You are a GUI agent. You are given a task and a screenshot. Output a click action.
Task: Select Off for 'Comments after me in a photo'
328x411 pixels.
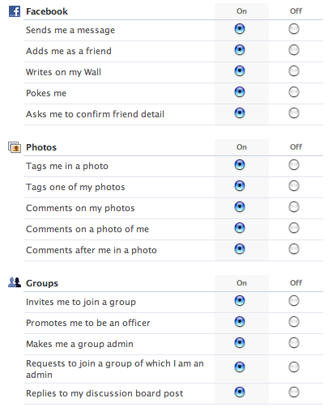tap(294, 249)
